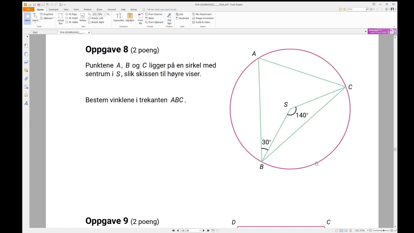Open the Layers navigation panel
The height and width of the screenshot is (233, 414).
tap(26, 62)
